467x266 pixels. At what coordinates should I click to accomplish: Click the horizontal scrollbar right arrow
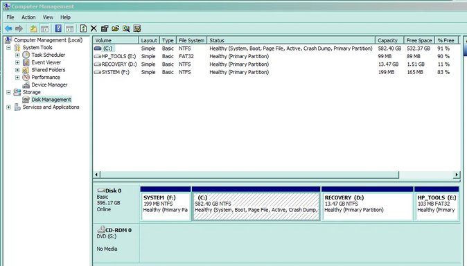pyautogui.click(x=457, y=175)
